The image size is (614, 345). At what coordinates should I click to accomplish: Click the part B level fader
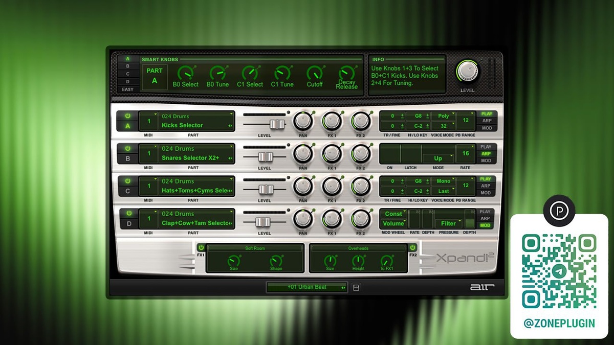pos(265,157)
